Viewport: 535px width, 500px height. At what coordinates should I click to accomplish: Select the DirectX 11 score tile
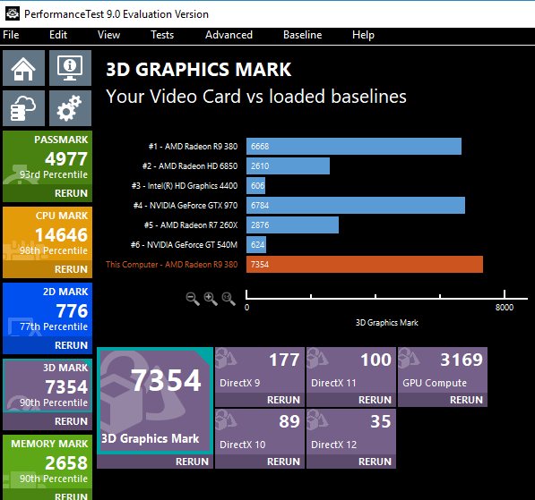[x=351, y=370]
